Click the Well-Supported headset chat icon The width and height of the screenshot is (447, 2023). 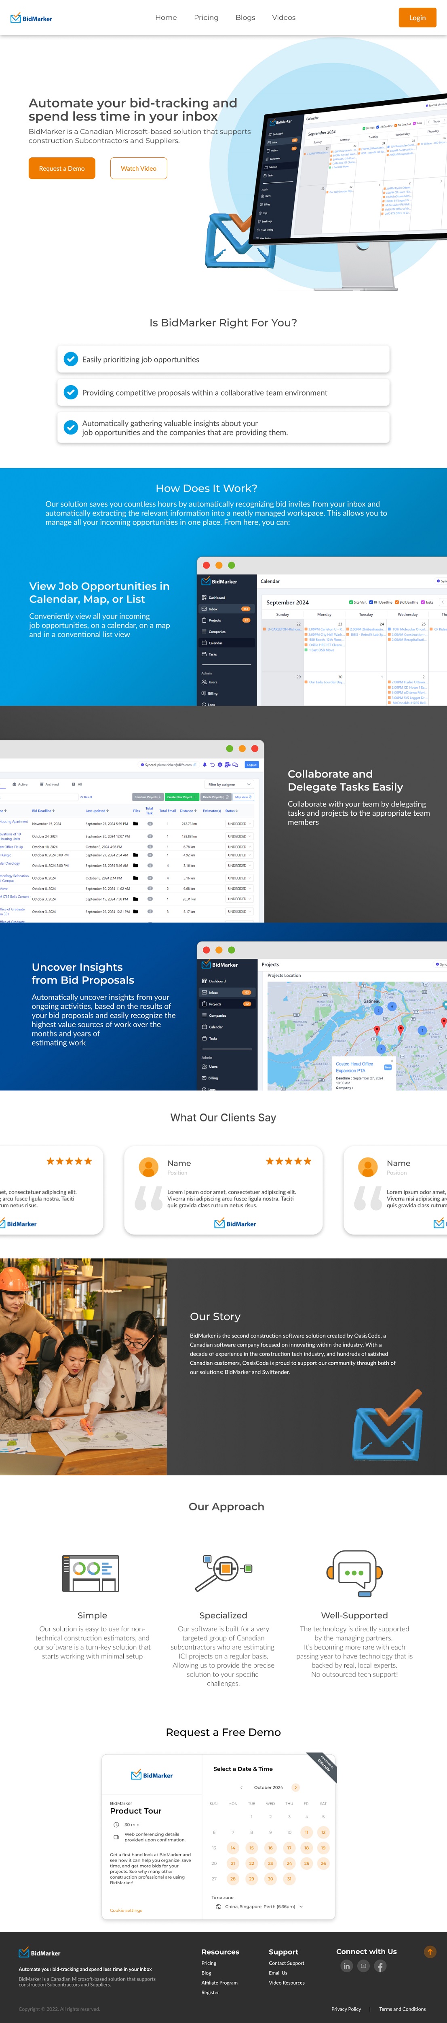[x=354, y=1573]
